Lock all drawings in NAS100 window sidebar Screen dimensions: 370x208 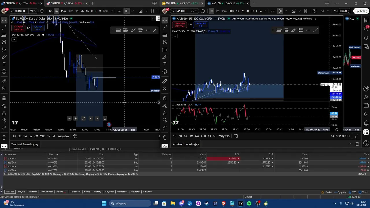(165, 113)
